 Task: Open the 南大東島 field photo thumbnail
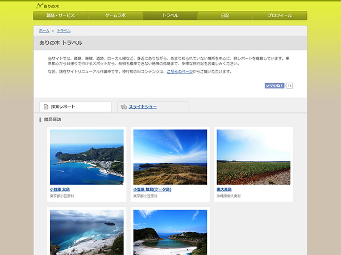click(253, 157)
